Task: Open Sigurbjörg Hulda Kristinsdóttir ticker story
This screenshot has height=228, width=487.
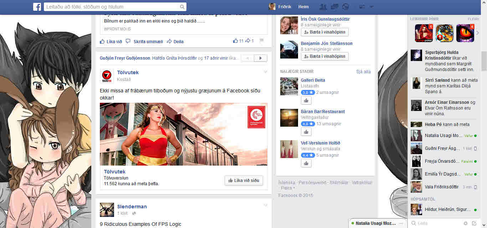Action: 444,61
